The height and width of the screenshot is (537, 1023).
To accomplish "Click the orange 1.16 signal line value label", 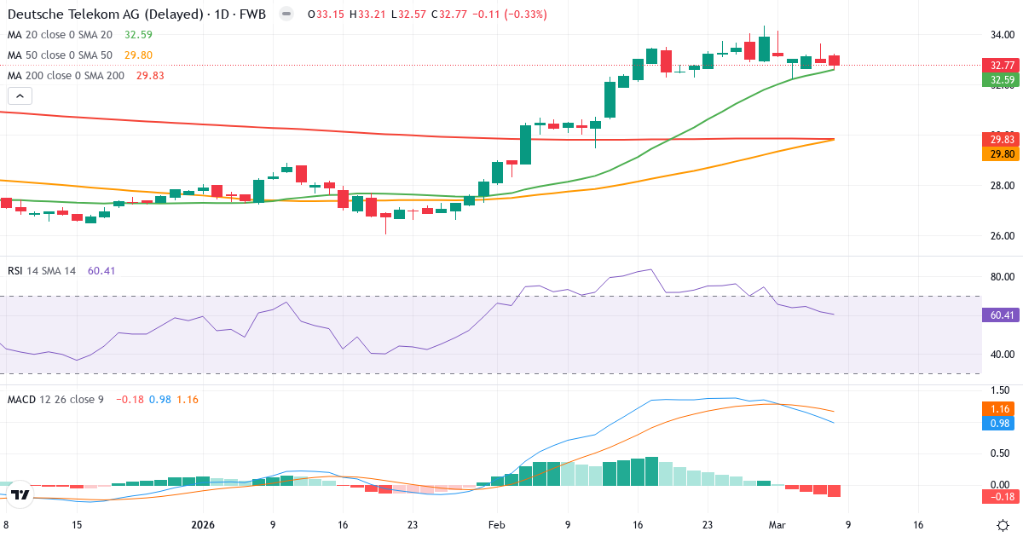I will click(997, 409).
